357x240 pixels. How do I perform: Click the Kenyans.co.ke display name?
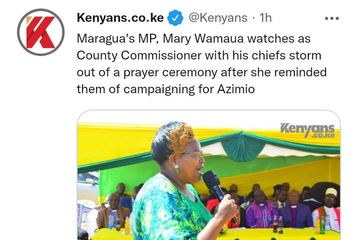pos(120,18)
